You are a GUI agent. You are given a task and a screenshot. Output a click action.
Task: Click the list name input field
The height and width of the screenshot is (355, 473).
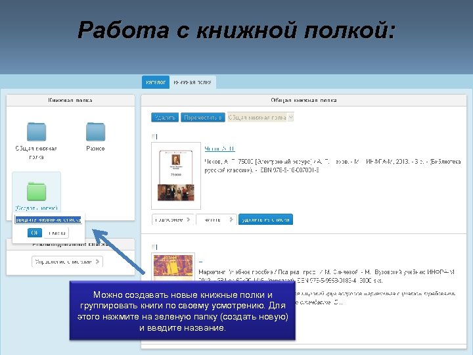point(48,220)
